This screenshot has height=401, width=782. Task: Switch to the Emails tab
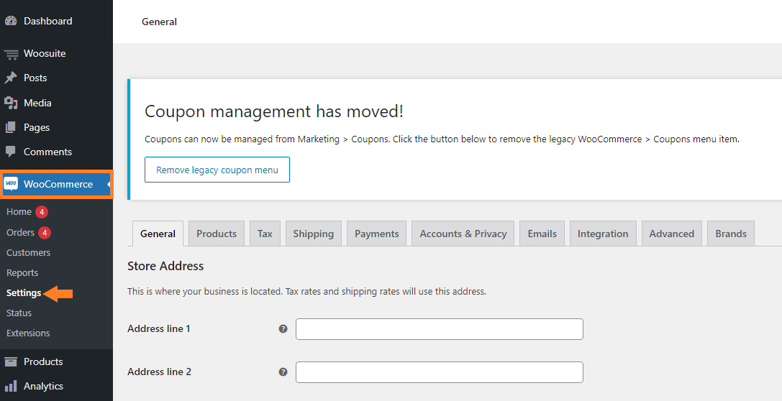(x=542, y=234)
